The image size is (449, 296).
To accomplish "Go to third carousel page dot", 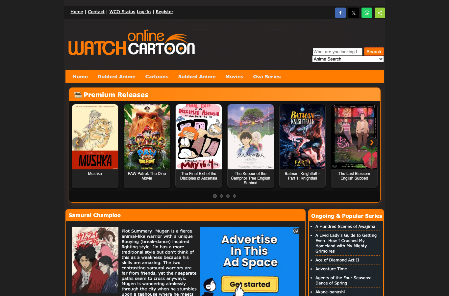I will point(228,196).
